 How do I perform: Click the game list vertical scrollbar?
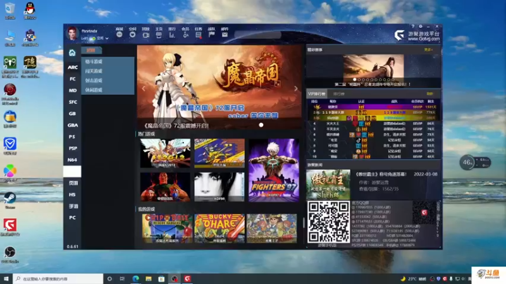tap(304, 222)
